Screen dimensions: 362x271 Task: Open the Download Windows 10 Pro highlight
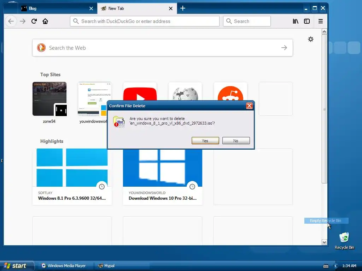coord(163,177)
